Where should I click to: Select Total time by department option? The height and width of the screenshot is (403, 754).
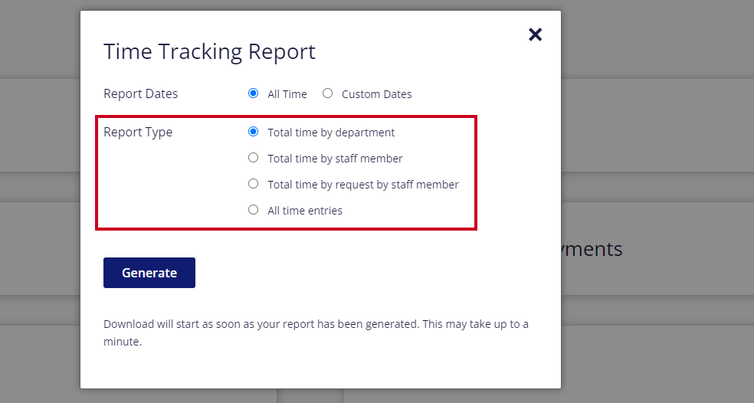click(253, 132)
